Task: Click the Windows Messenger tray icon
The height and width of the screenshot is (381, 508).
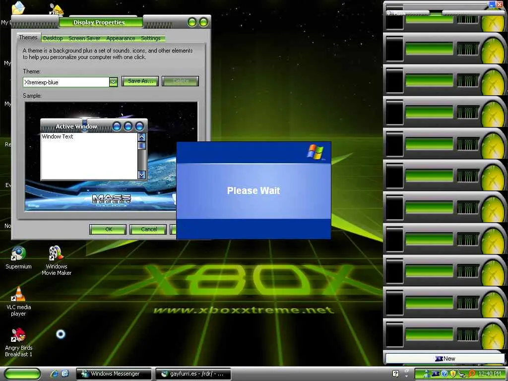Action: (x=427, y=374)
